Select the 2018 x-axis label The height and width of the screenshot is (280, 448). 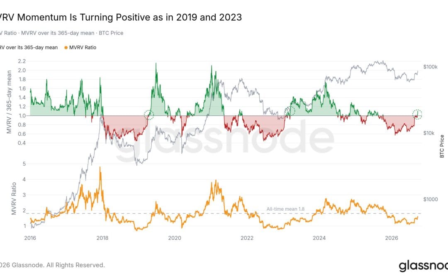(x=102, y=238)
